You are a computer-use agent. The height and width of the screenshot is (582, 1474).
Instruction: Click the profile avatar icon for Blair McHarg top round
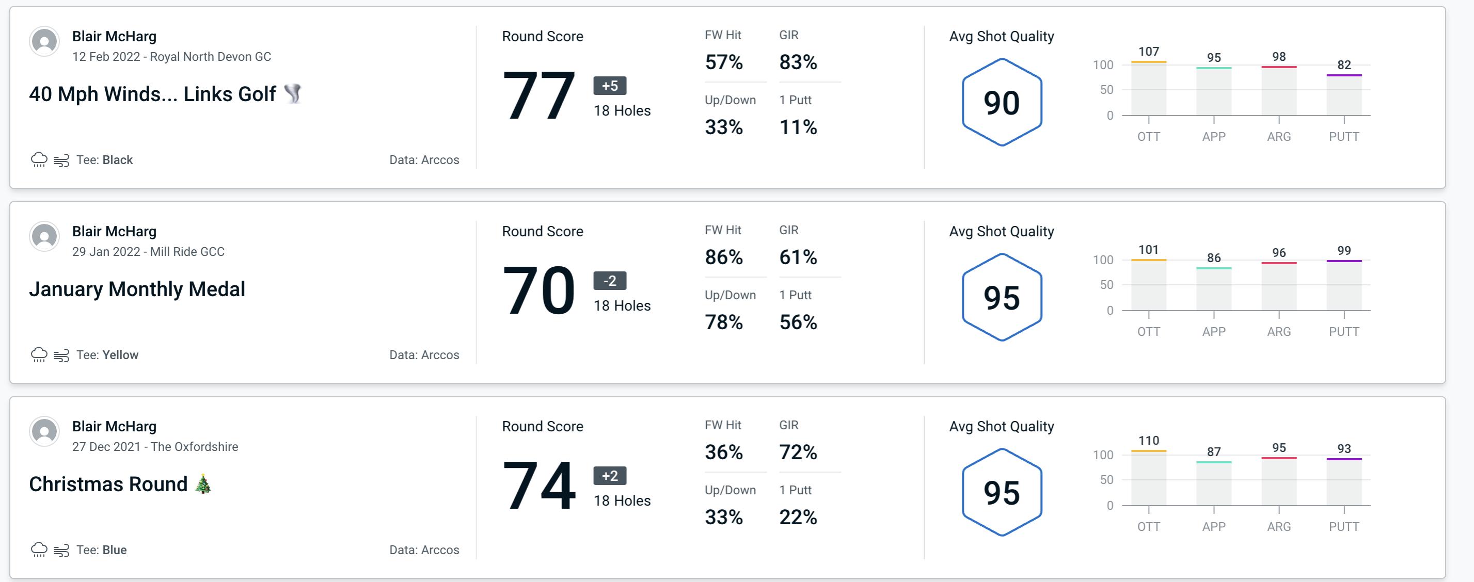(x=44, y=44)
